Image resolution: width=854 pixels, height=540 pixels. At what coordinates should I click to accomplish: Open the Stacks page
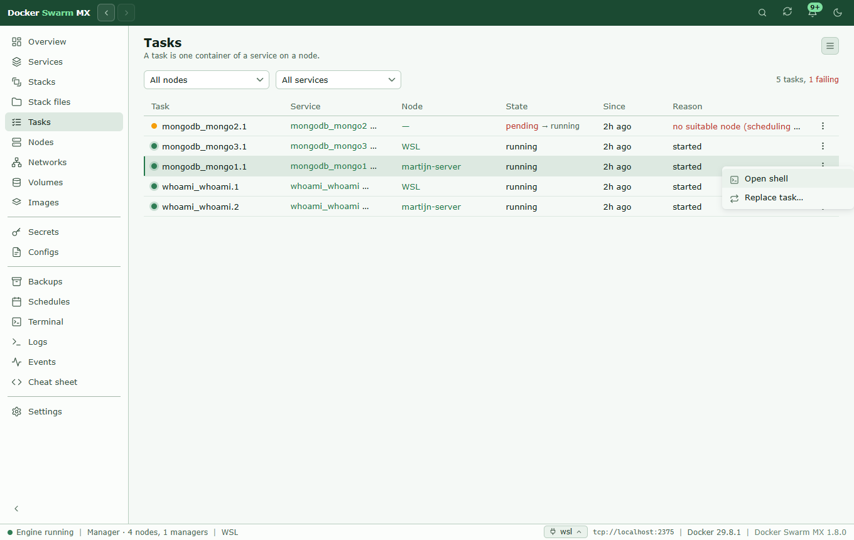click(x=63, y=82)
